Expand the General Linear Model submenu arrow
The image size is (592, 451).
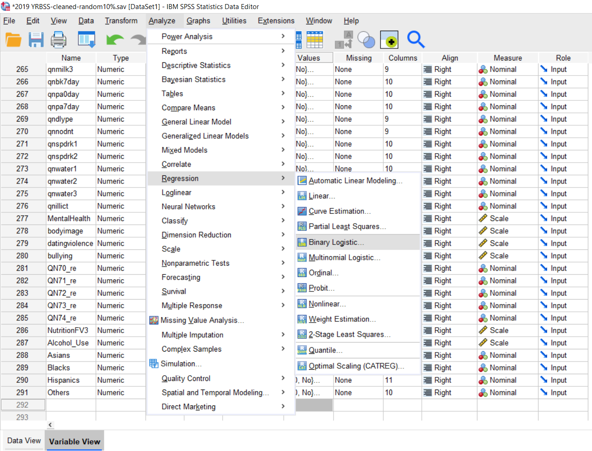283,122
